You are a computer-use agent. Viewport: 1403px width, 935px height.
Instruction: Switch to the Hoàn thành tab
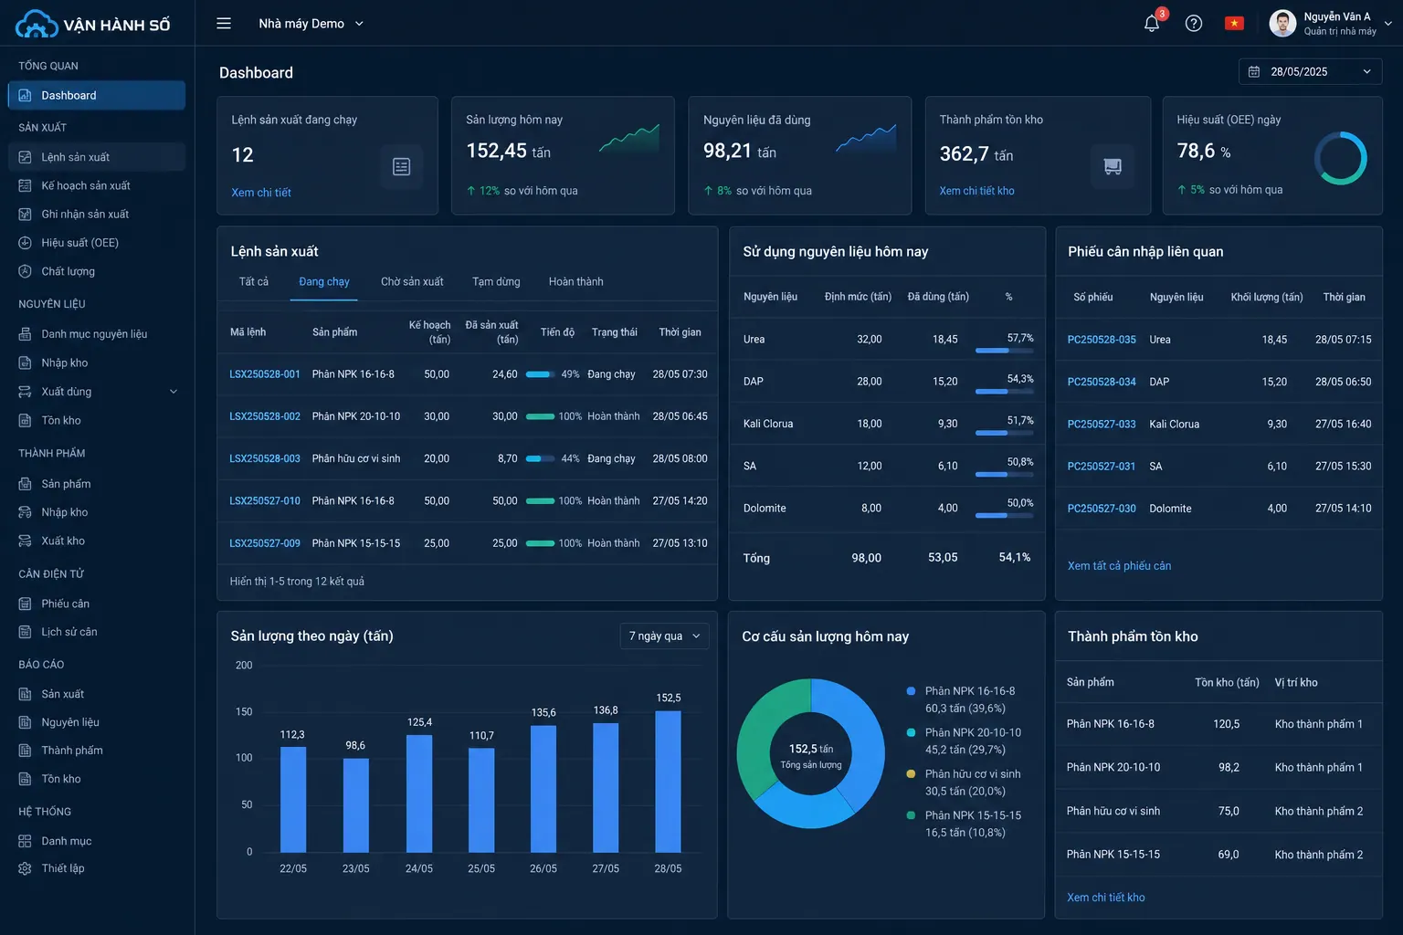click(x=575, y=281)
